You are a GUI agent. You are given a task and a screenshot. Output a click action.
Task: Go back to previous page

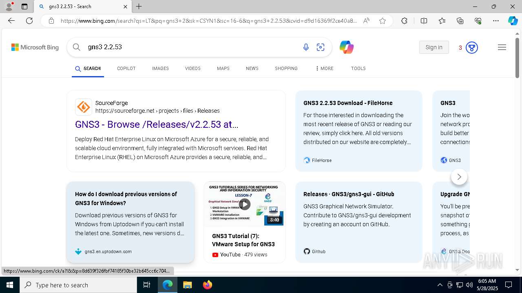(x=11, y=21)
